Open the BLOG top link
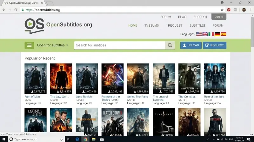The image size is (254, 142). coord(182,17)
